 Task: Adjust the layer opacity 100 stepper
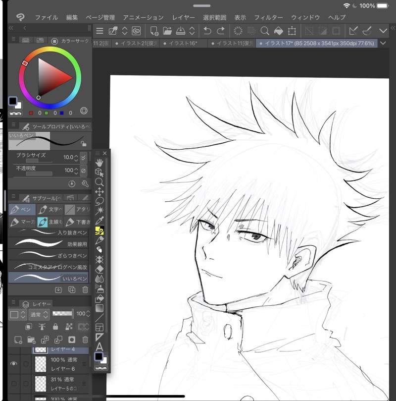tap(88, 314)
